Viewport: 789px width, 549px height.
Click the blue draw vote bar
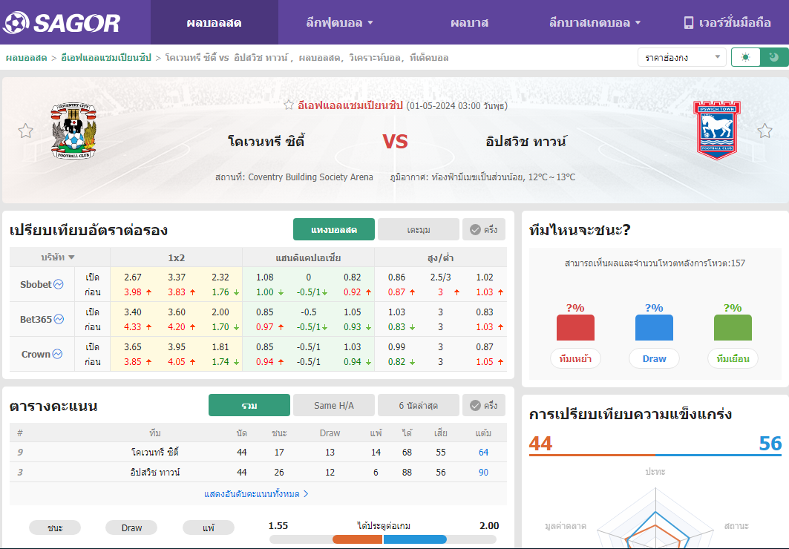pos(654,328)
